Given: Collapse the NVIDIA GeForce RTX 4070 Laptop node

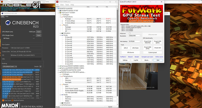Looking at the screenshot, I should [x=58, y=72].
